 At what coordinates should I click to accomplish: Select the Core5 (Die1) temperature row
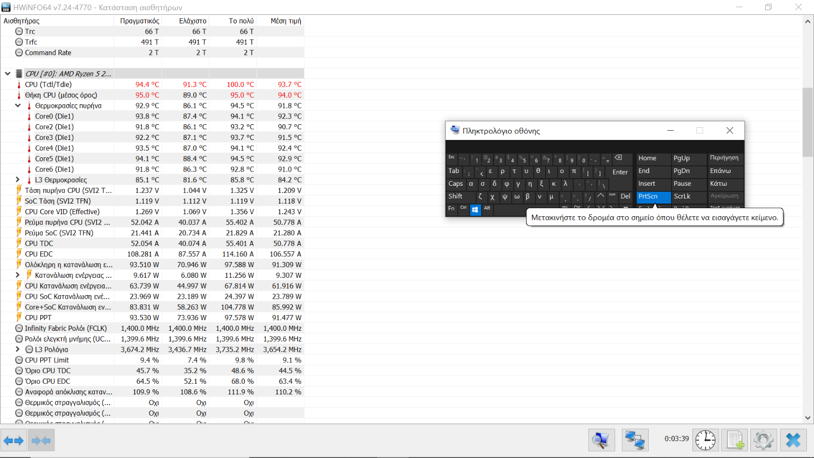152,159
